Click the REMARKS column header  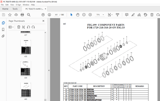(140, 86)
